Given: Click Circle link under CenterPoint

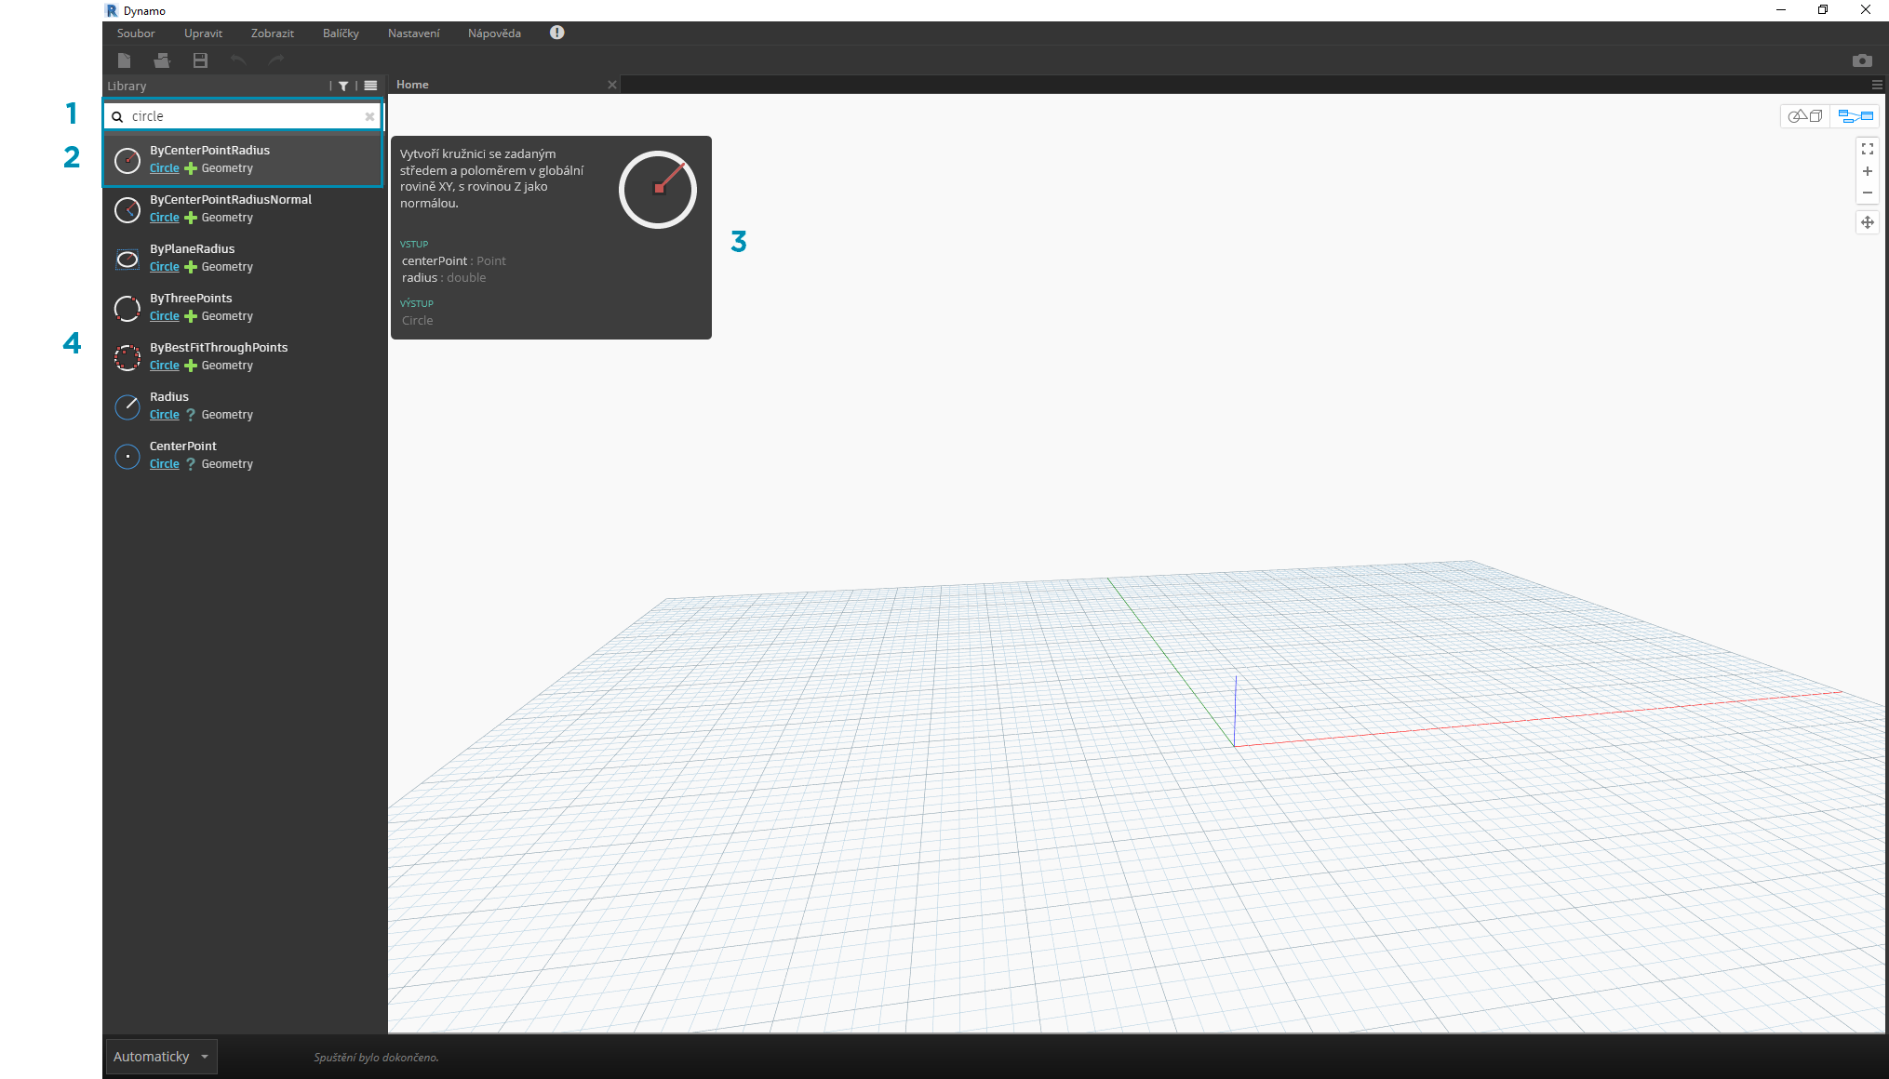Looking at the screenshot, I should [164, 464].
